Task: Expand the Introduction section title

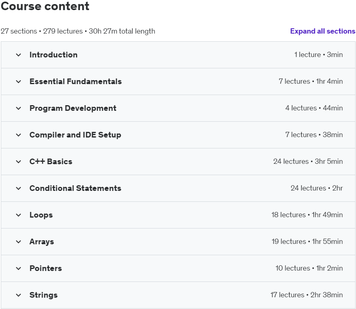Action: 54,55
